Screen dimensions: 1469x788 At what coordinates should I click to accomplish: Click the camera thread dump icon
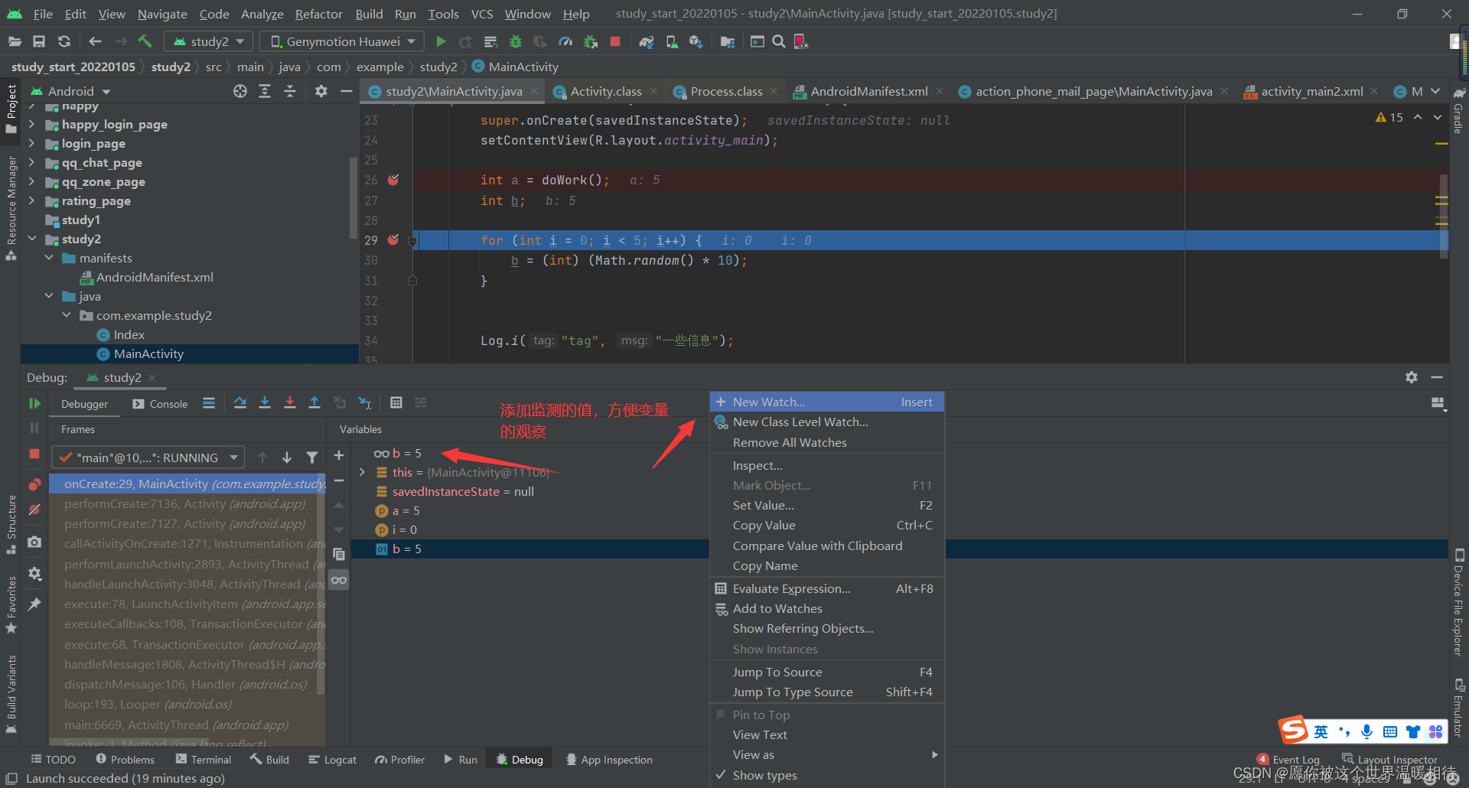(x=34, y=542)
